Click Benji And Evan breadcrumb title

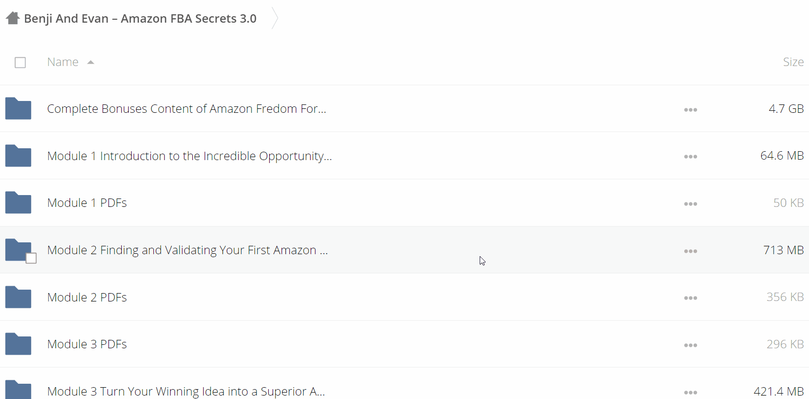[140, 19]
